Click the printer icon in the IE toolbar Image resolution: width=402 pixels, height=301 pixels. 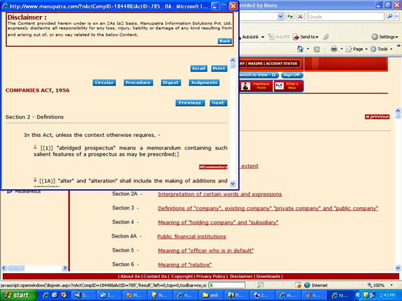point(333,49)
